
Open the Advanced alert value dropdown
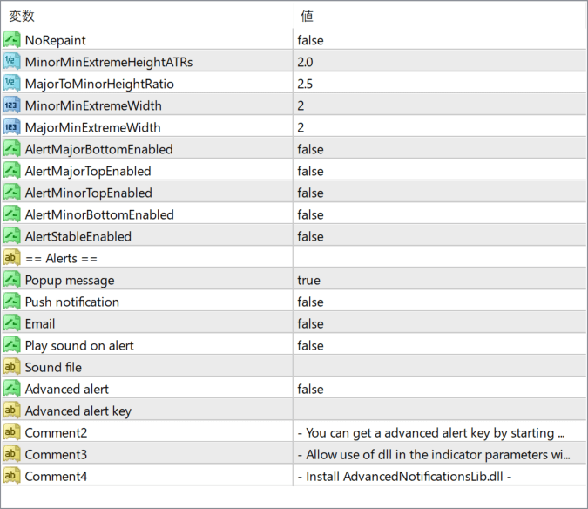pyautogui.click(x=439, y=389)
